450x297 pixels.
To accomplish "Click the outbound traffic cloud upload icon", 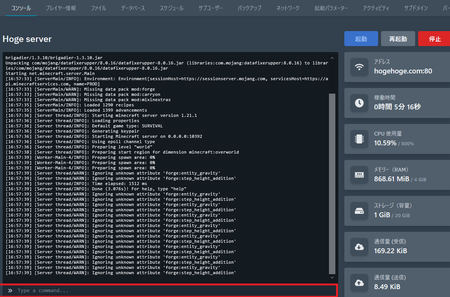I will click(x=359, y=283).
